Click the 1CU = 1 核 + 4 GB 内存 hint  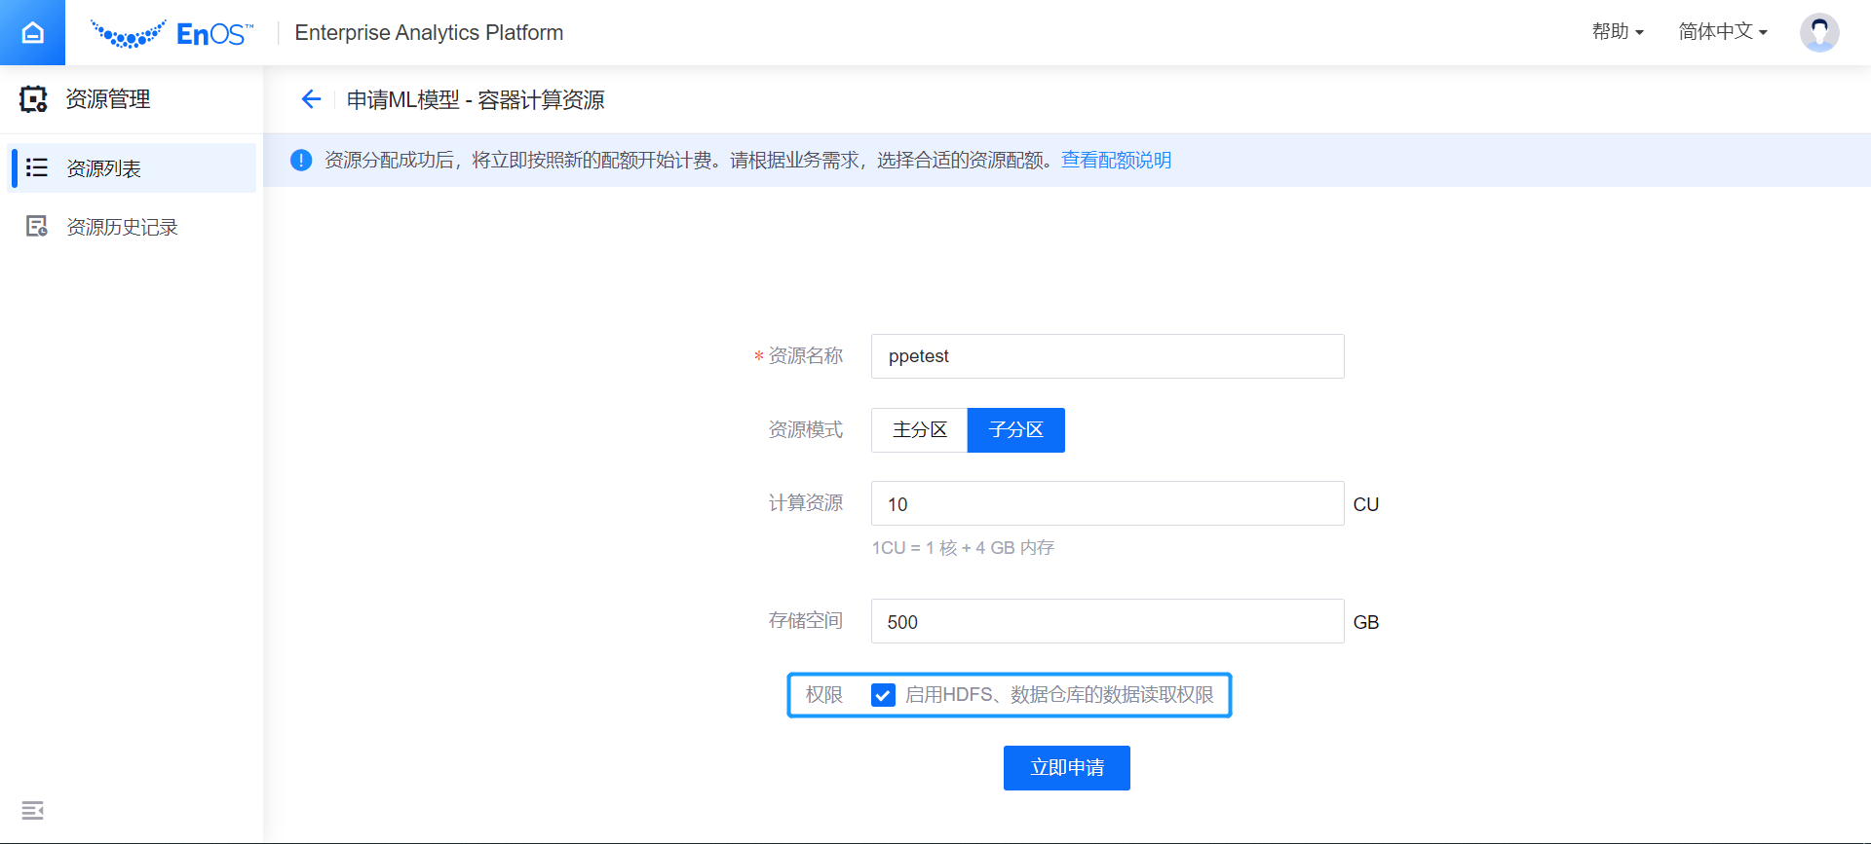pyautogui.click(x=963, y=548)
